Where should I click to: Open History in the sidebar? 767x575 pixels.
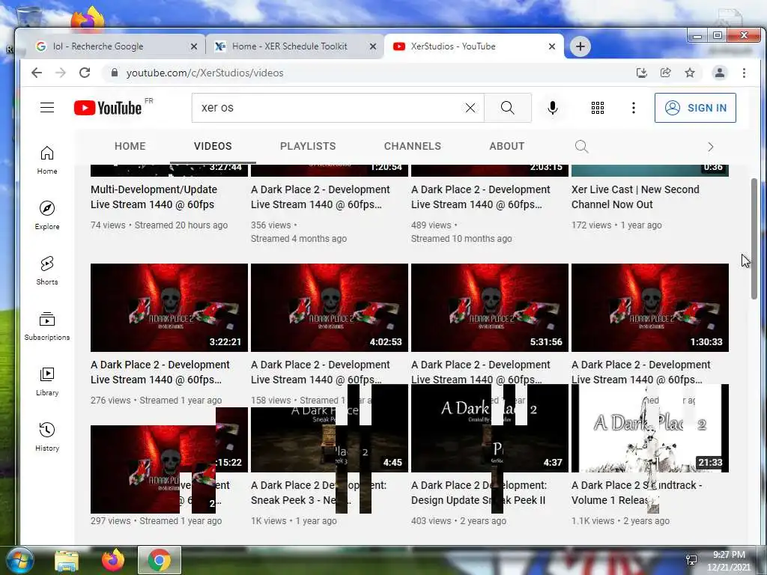pos(47,436)
